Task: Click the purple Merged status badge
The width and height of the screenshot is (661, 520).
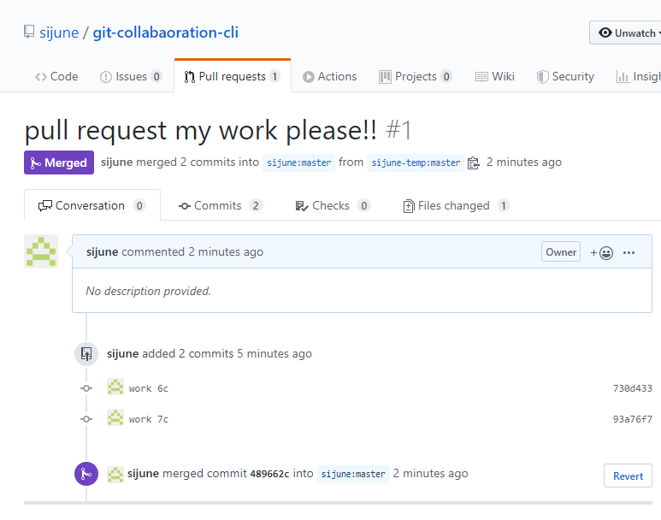Action: 59,162
